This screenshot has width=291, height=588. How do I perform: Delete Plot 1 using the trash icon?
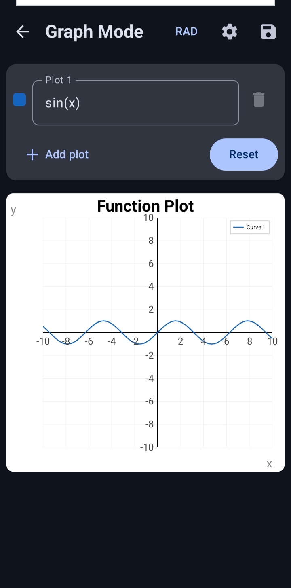coord(259,99)
